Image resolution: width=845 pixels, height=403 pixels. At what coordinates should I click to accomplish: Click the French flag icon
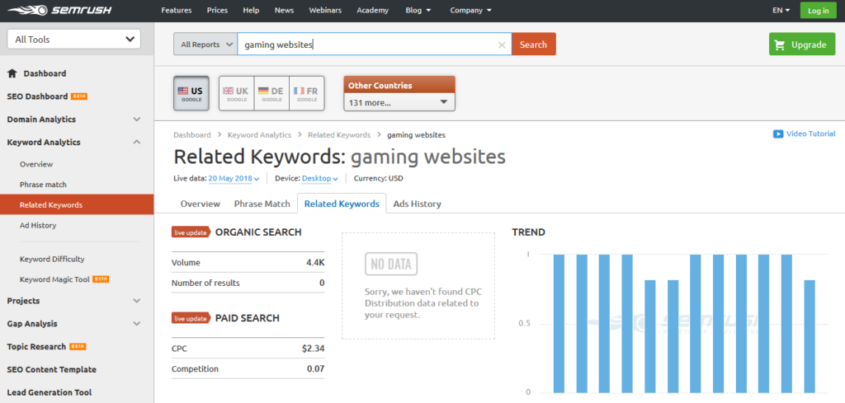tap(299, 91)
